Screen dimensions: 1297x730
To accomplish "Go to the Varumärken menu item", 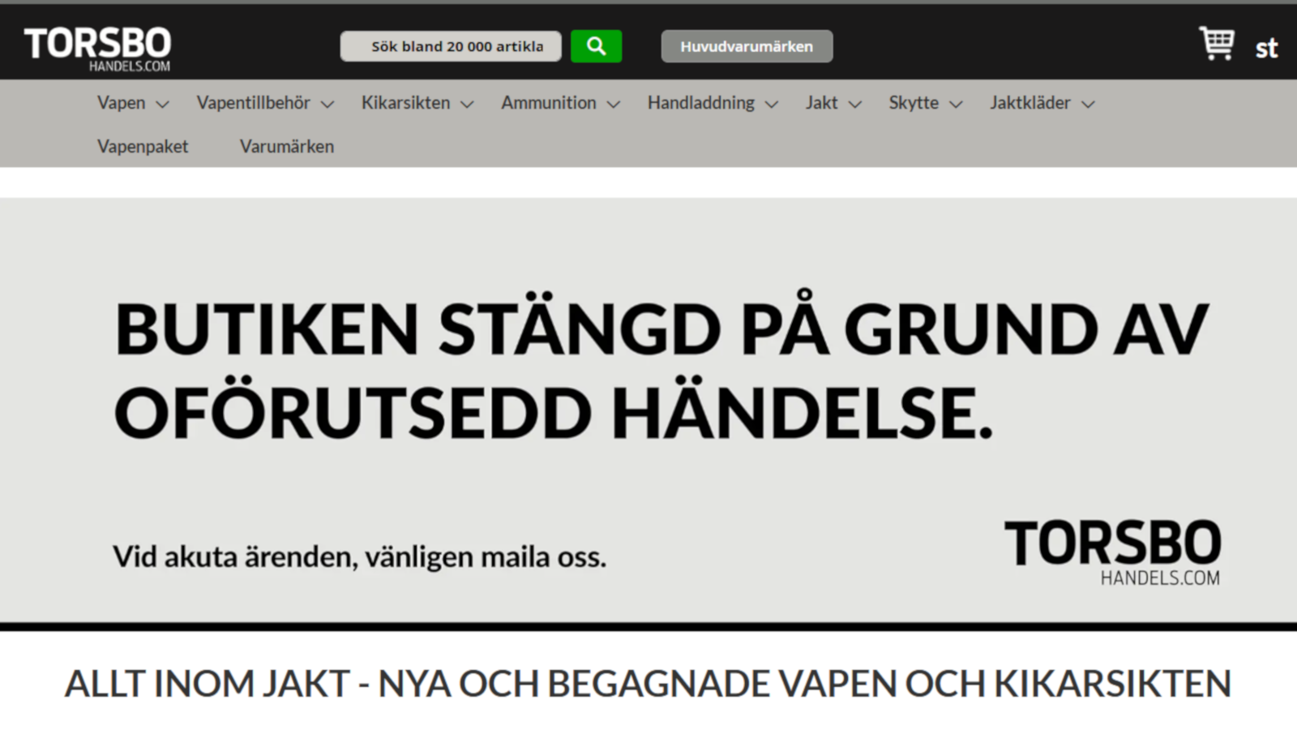I will [287, 146].
